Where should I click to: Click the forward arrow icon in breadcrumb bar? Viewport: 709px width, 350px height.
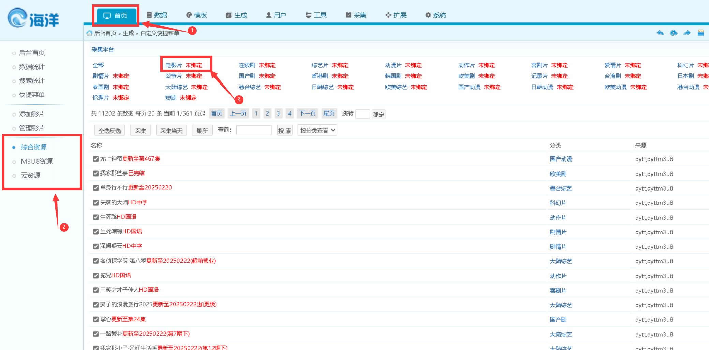click(687, 33)
